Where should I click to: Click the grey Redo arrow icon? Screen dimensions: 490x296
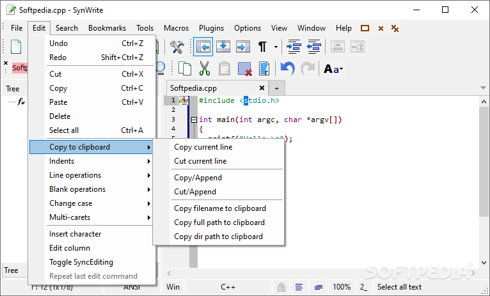(308, 68)
